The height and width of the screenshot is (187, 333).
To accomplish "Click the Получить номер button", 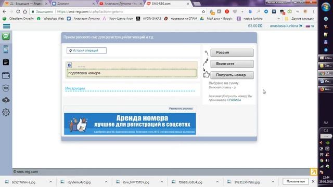I will (x=232, y=75).
